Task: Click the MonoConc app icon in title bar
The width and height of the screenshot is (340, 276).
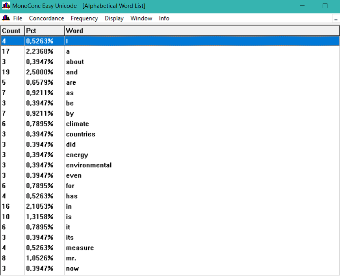Action: pos(6,6)
